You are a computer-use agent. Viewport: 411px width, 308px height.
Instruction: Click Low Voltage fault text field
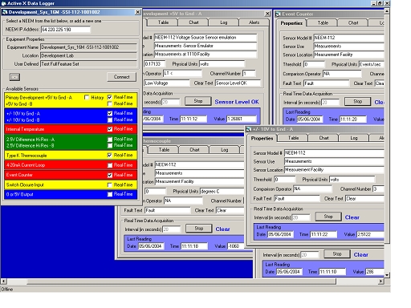click(167, 83)
